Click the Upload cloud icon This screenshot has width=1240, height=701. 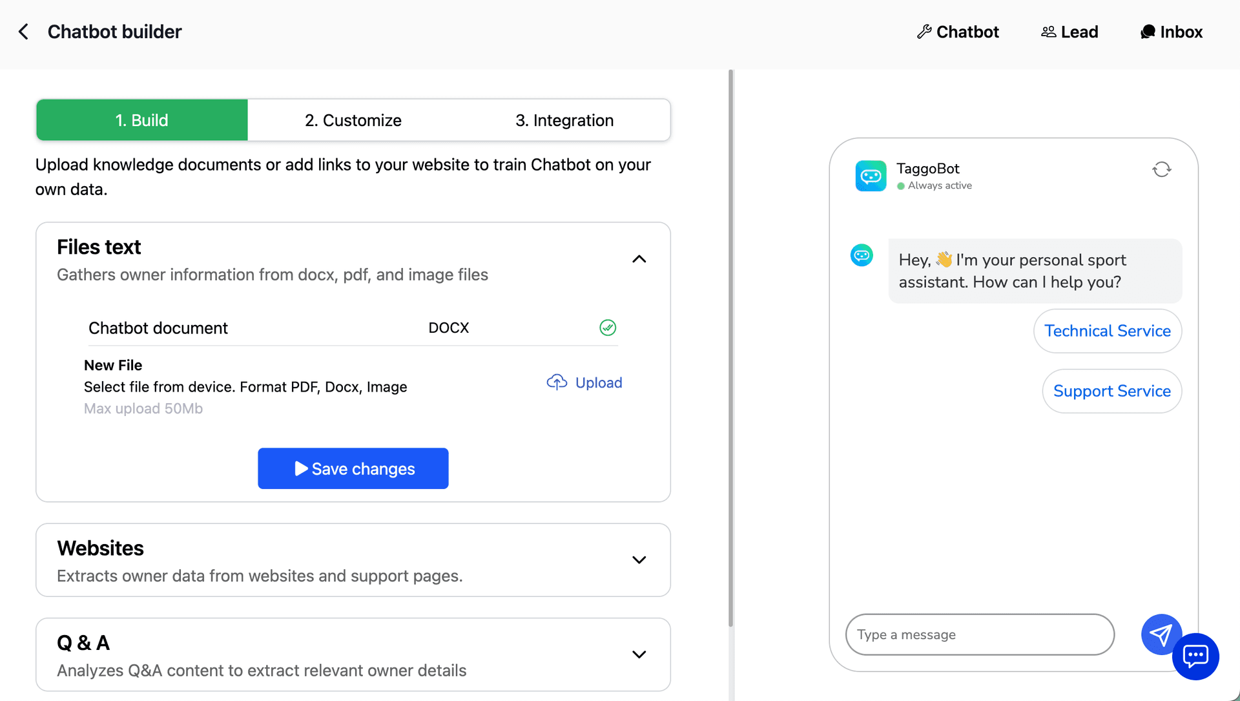pyautogui.click(x=557, y=382)
